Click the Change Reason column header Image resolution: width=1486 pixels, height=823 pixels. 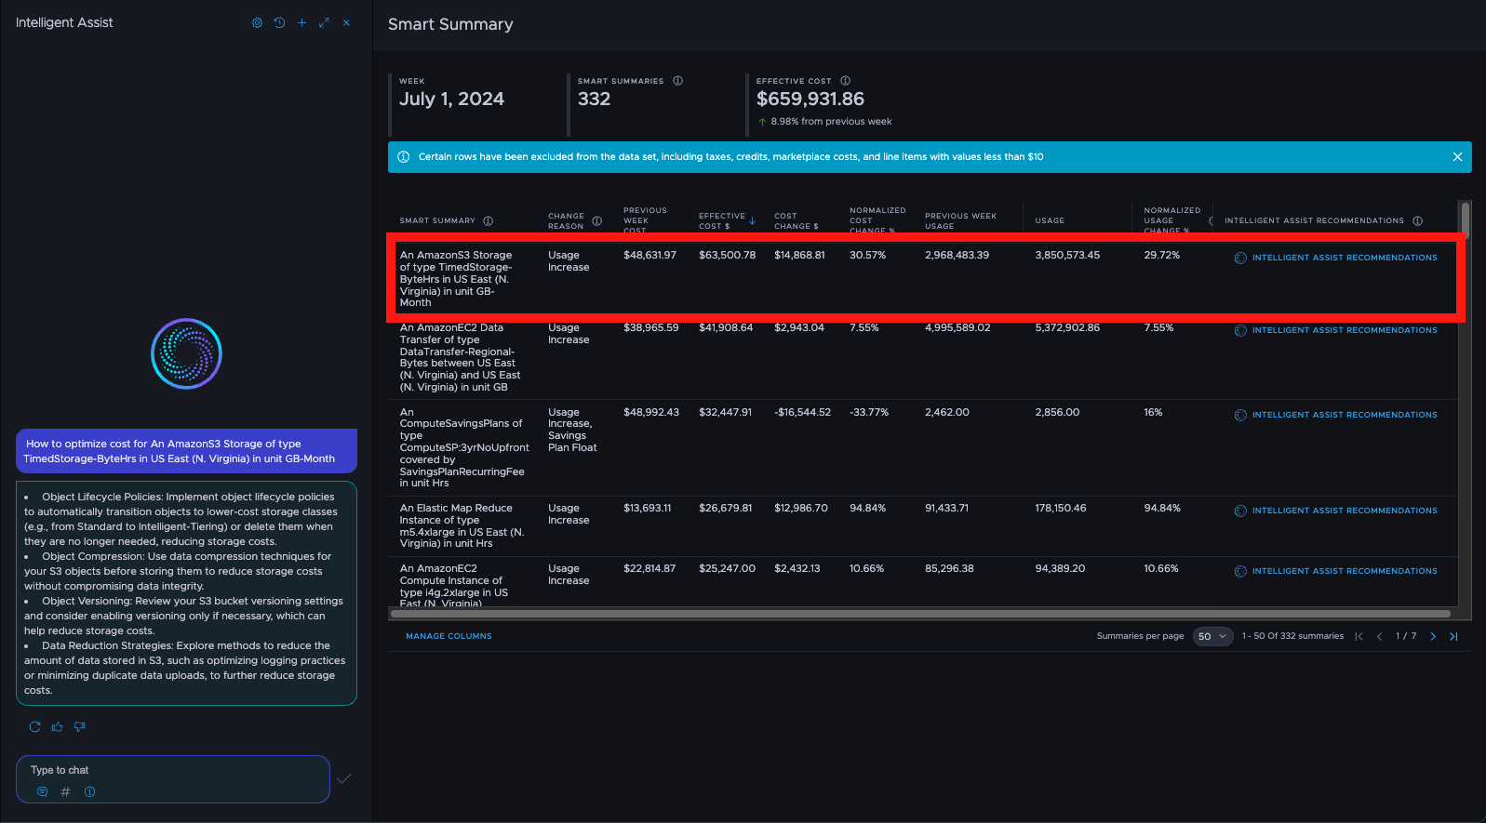[x=566, y=221]
